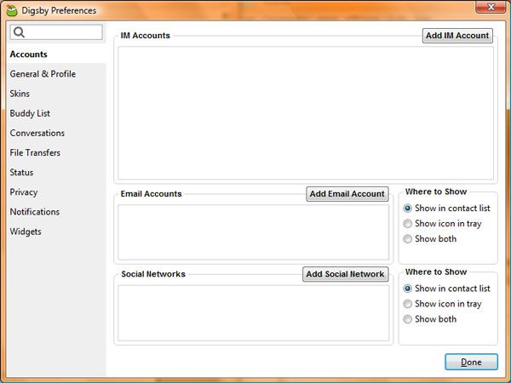Go to the Privacy section

click(x=24, y=192)
